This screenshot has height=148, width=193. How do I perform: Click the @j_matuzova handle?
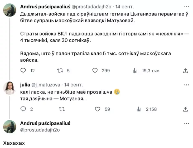46,85
